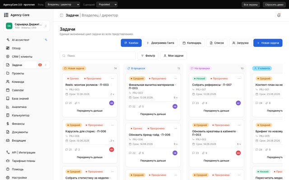Screen dimensions: 289x180
Task: Click attachments icon on Финальная вычитка материалов card
Action: point(141,106)
